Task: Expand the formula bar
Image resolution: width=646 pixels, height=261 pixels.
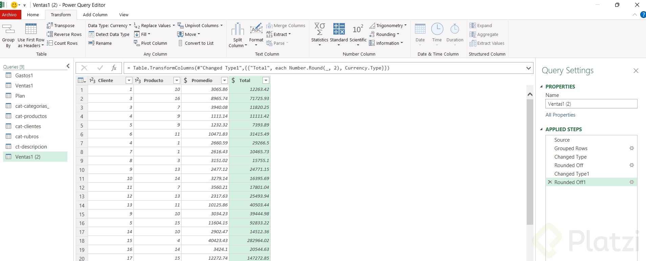Action: (528, 68)
